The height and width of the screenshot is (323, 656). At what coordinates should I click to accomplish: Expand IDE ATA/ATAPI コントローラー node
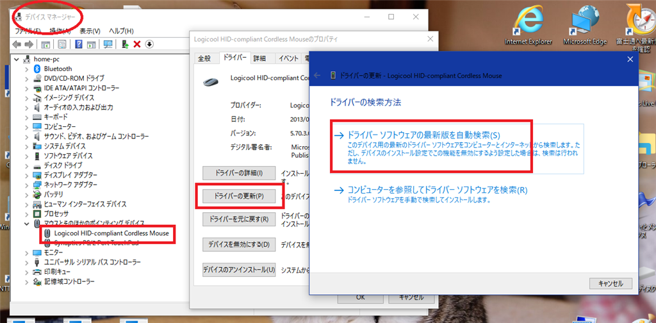tap(27, 88)
